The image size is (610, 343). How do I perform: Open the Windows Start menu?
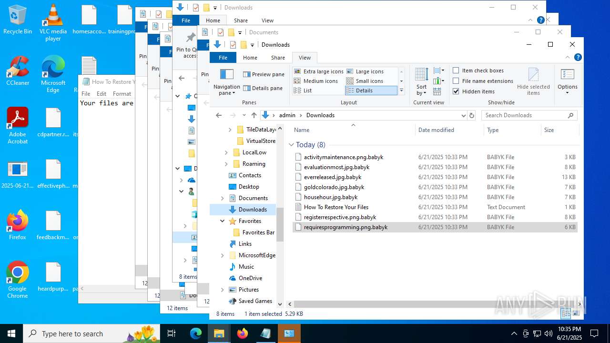click(11, 333)
